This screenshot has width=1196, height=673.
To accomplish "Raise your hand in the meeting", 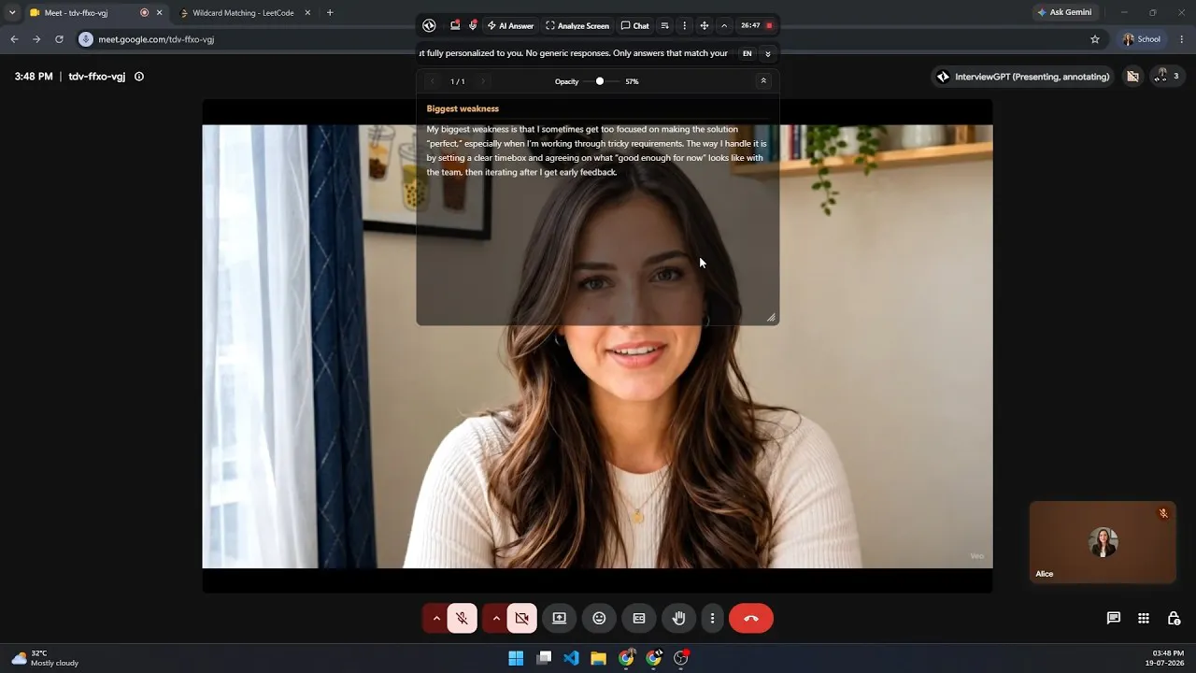I will (x=679, y=618).
